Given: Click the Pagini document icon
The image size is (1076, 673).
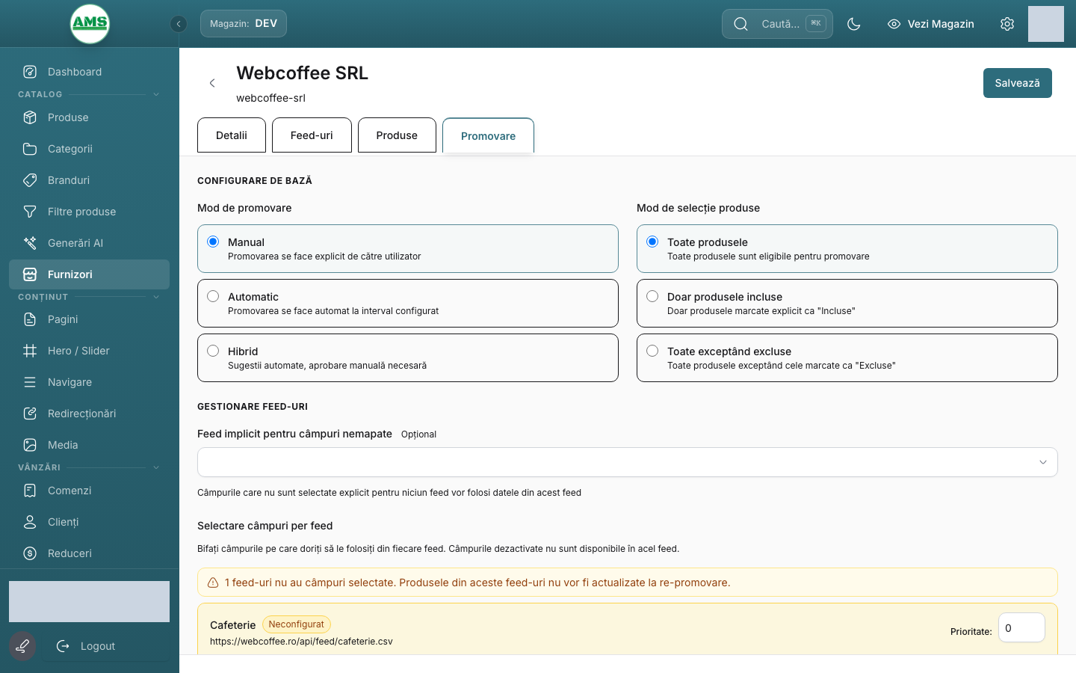Looking at the screenshot, I should (x=30, y=319).
